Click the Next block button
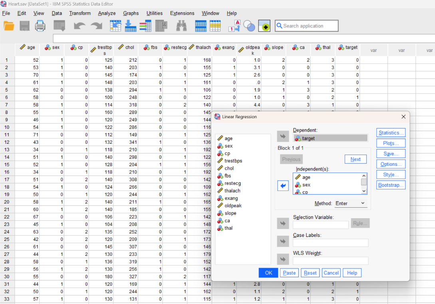435x304 pixels. click(x=356, y=159)
